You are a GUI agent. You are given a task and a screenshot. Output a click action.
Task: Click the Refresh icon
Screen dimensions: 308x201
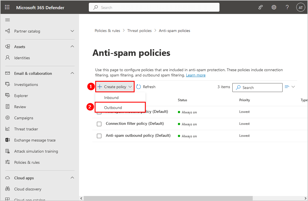click(139, 87)
